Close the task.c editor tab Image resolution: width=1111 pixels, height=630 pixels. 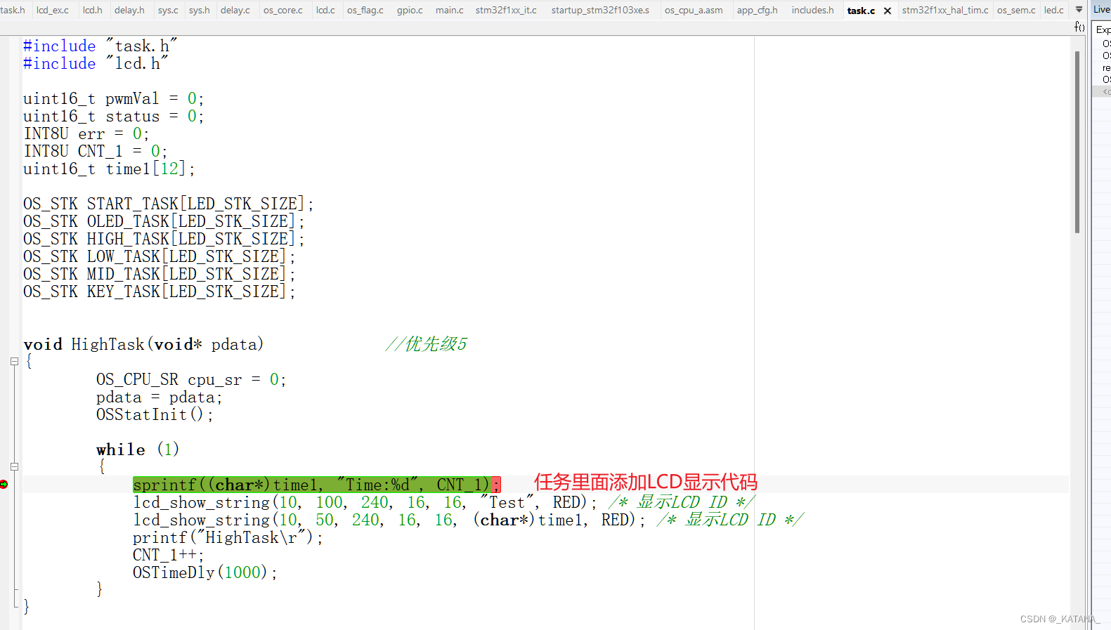click(888, 11)
